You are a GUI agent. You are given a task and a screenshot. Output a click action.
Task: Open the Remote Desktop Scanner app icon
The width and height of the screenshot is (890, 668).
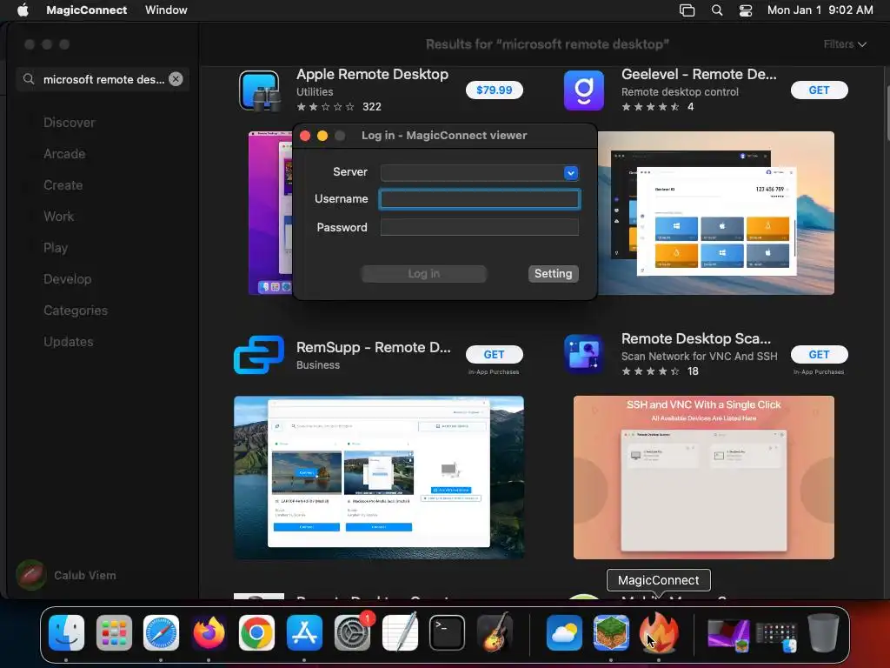[x=584, y=355]
